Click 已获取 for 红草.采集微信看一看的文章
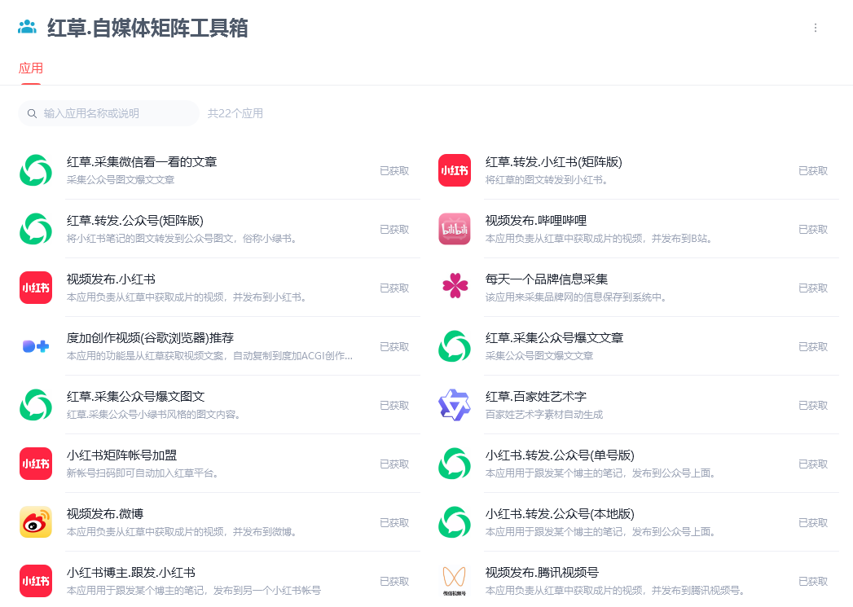This screenshot has width=853, height=607. coord(394,171)
